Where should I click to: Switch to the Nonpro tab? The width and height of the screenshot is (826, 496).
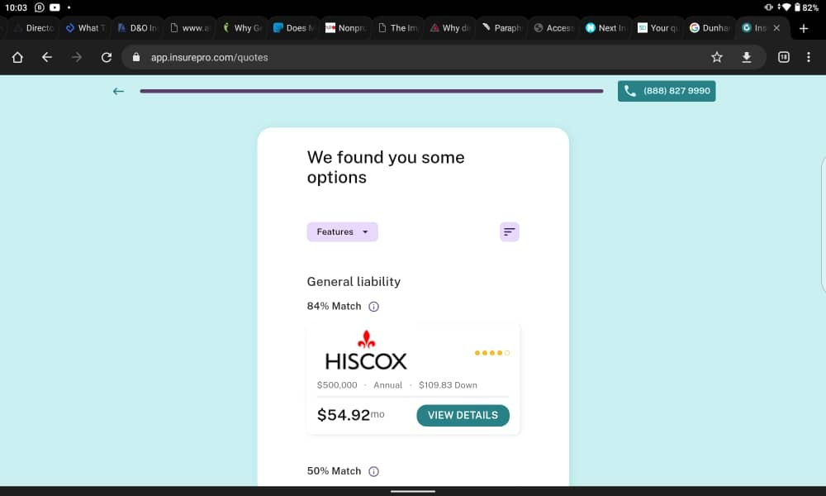[x=346, y=28]
